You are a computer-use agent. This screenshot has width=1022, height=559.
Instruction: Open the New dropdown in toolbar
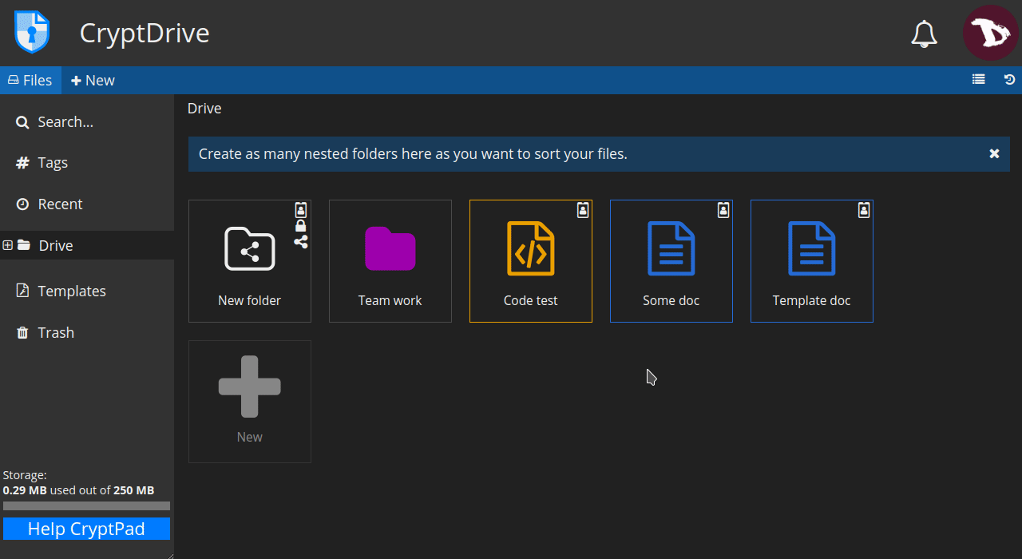pos(93,81)
